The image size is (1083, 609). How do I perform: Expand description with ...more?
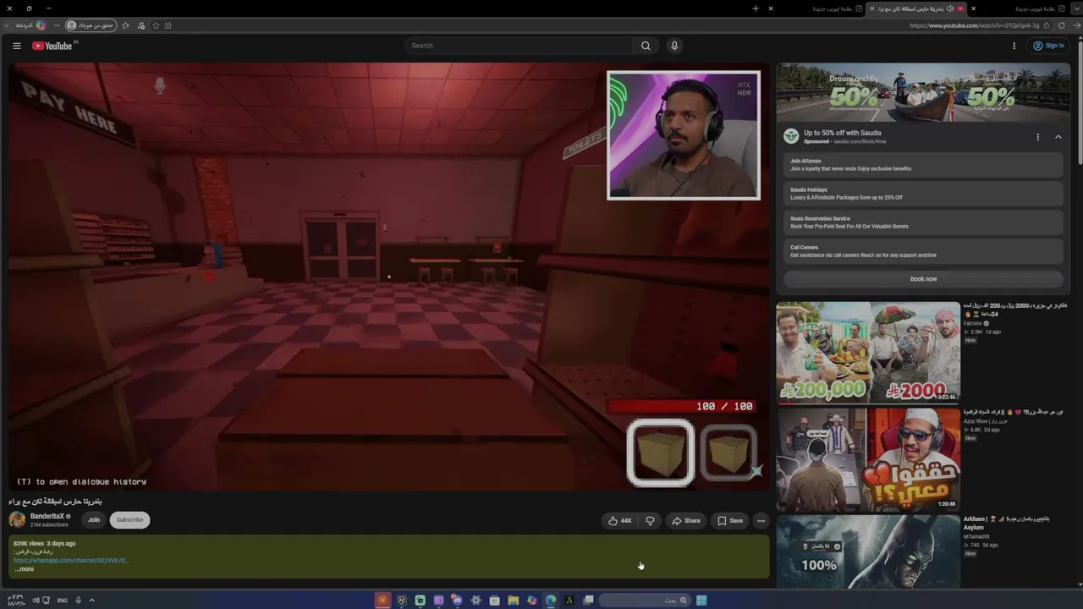coord(25,569)
